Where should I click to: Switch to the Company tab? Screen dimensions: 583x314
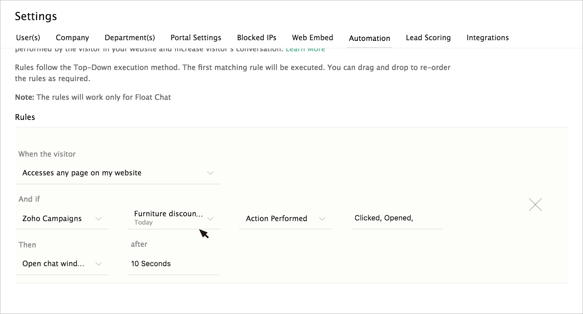72,38
